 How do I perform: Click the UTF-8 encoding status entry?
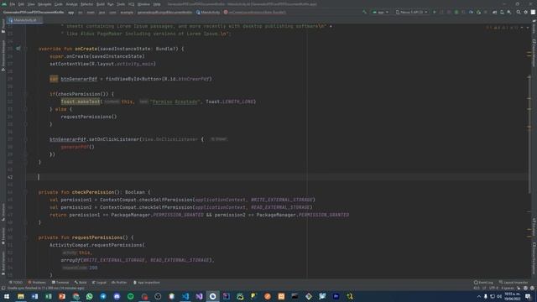493,289
